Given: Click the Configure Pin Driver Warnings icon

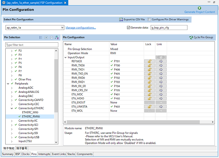Looking at the screenshot, I should [149, 19].
